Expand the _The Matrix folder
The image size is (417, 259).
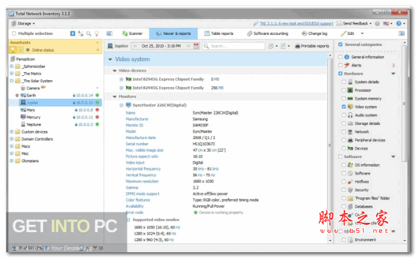12,73
